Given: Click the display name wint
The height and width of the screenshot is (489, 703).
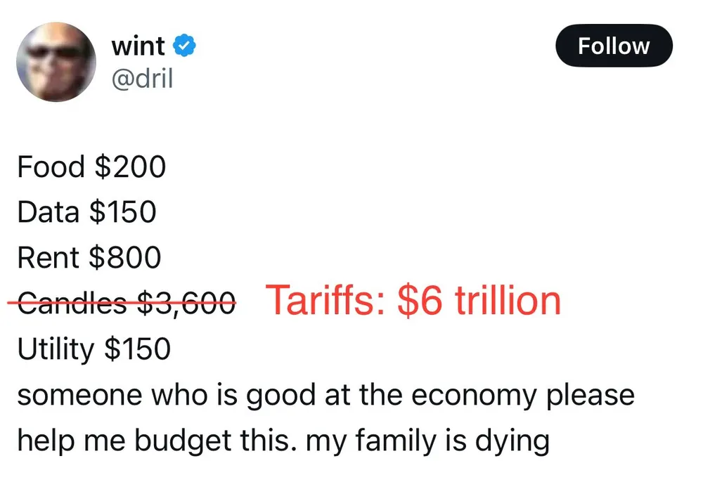Looking at the screenshot, I should click(138, 46).
